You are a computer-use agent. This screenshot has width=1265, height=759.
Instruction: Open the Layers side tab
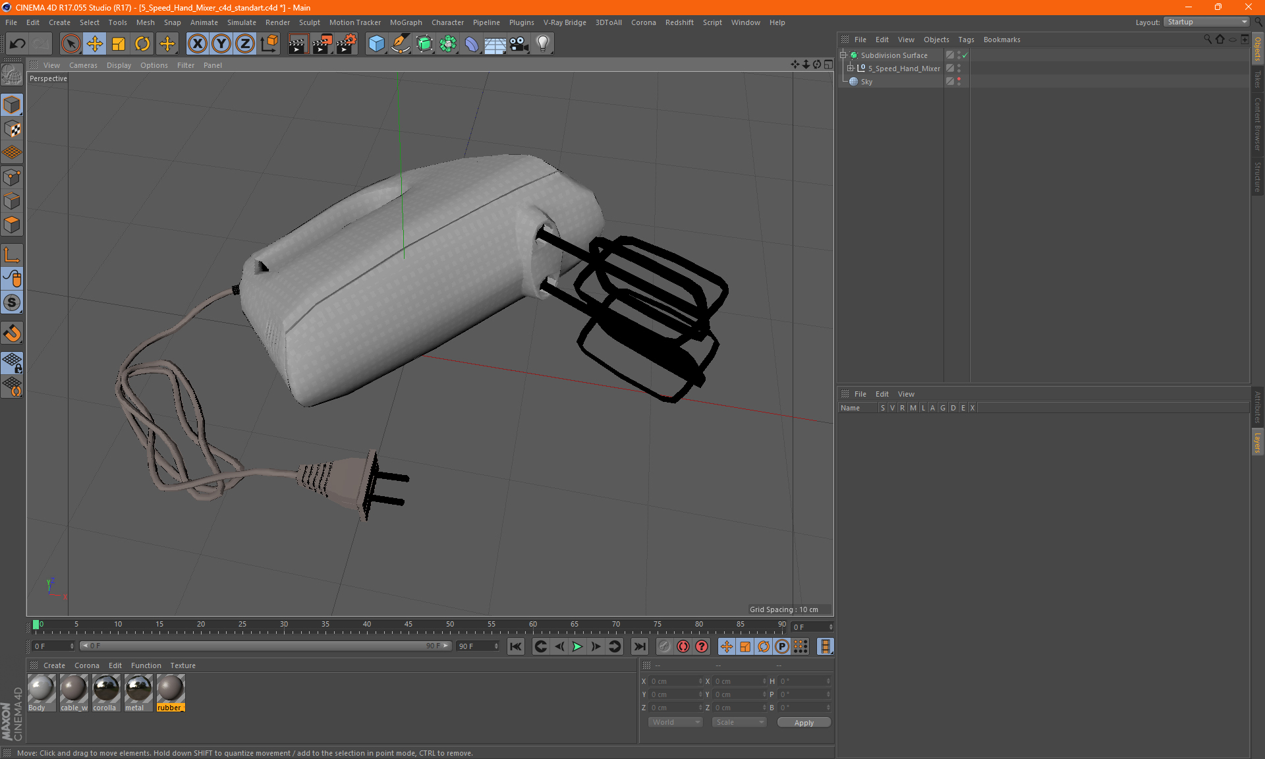[1258, 442]
